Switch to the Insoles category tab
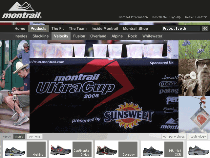210x158 pixels. point(21,36)
